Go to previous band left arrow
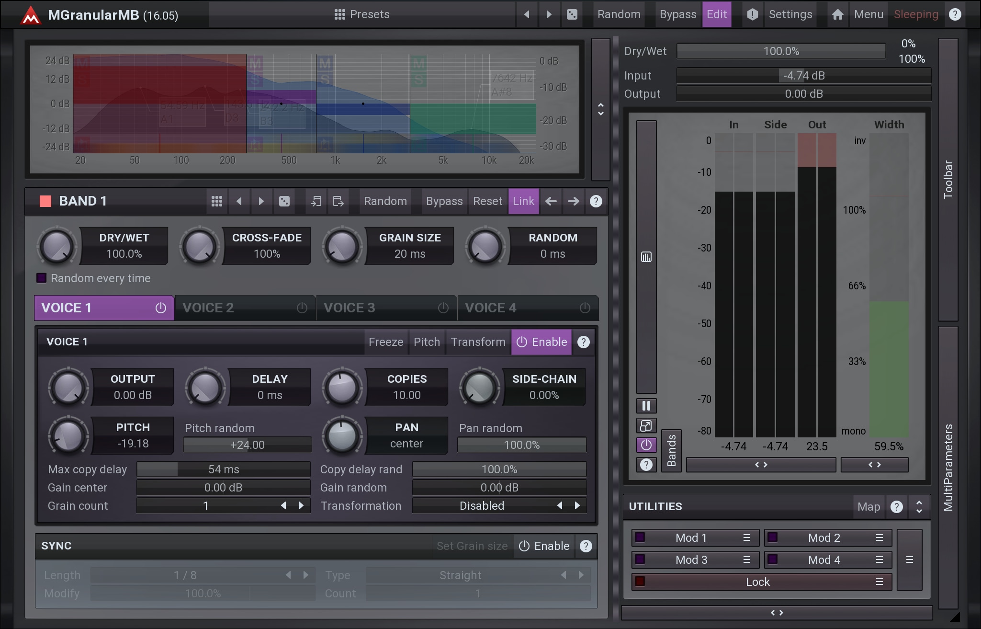981x629 pixels. pyautogui.click(x=551, y=201)
